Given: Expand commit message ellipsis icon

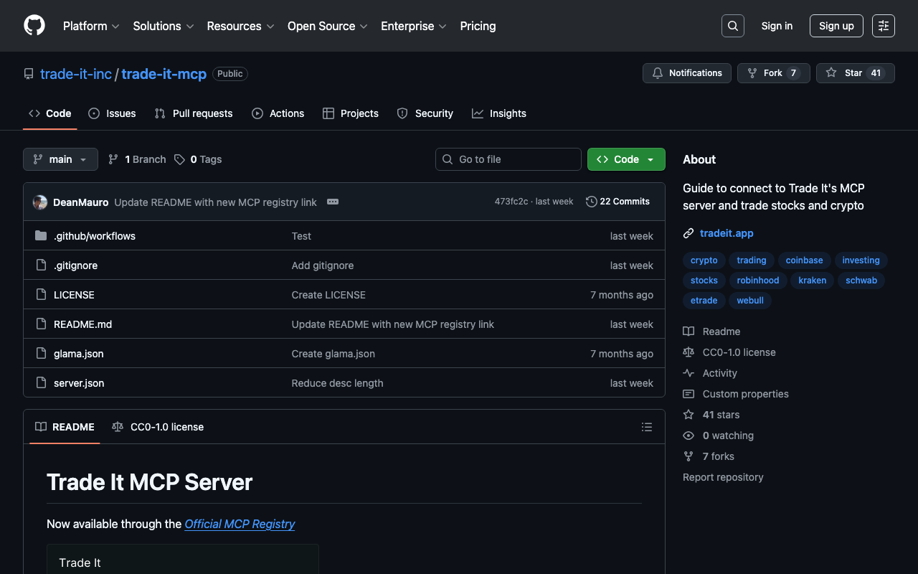Looking at the screenshot, I should 333,202.
